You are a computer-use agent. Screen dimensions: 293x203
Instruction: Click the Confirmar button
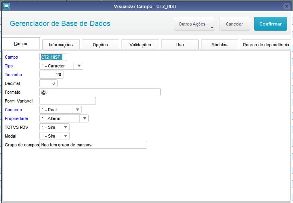(x=270, y=24)
